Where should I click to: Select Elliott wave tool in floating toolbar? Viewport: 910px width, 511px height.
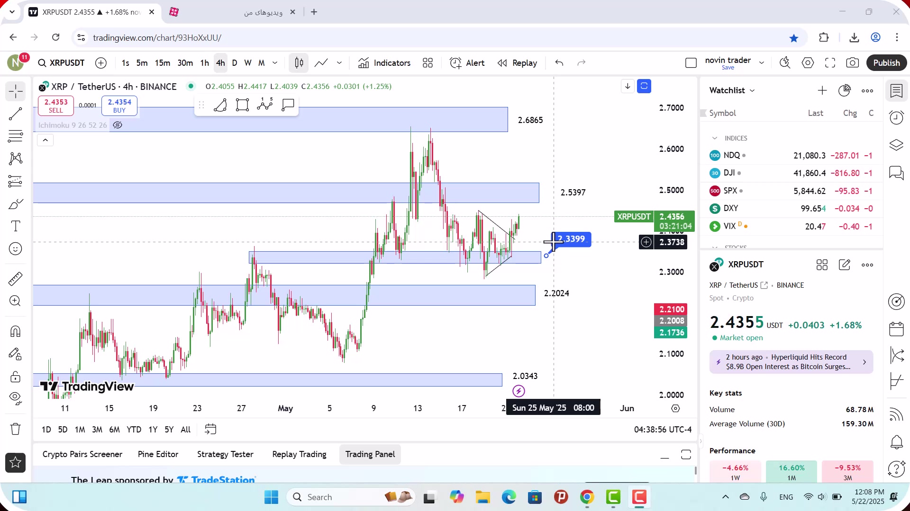[265, 105]
